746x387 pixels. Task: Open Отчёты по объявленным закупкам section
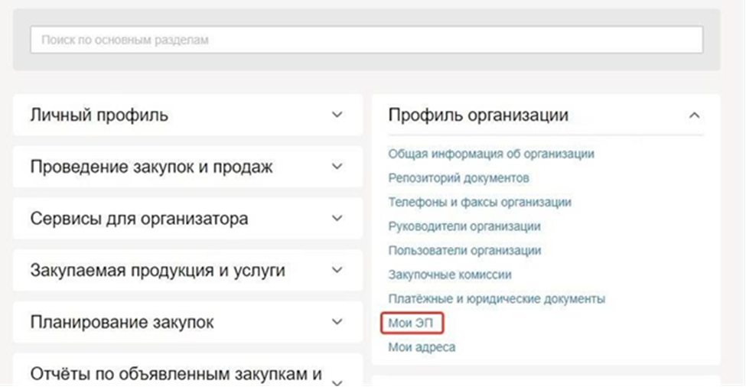click(175, 374)
